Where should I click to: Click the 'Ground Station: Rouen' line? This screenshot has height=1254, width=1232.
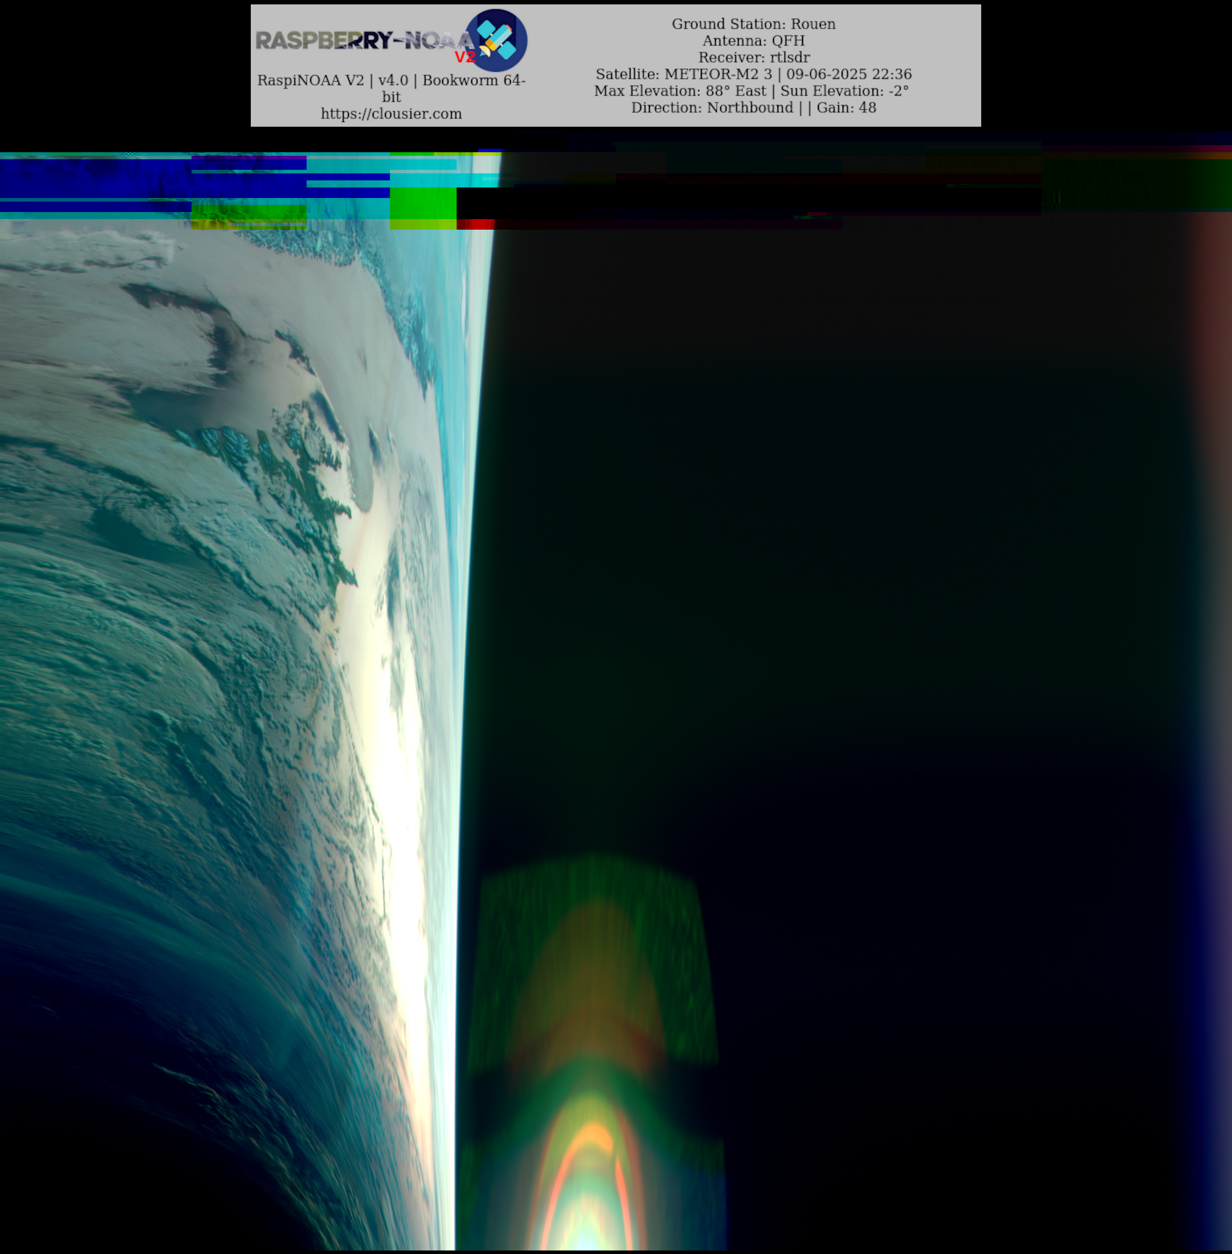[753, 24]
